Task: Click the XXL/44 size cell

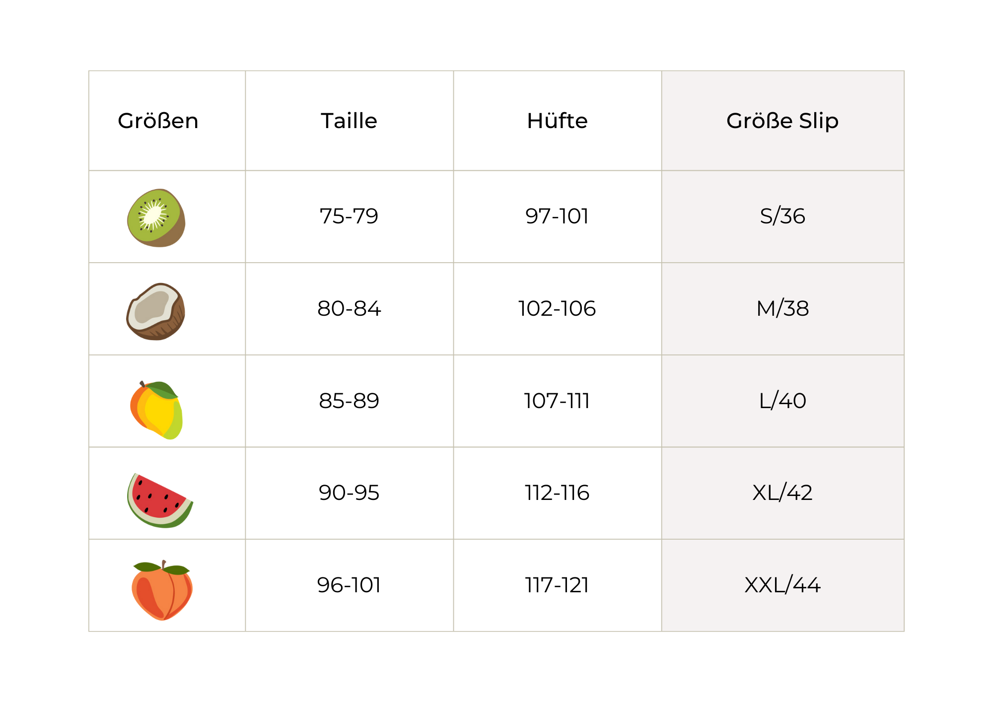Action: click(x=782, y=585)
